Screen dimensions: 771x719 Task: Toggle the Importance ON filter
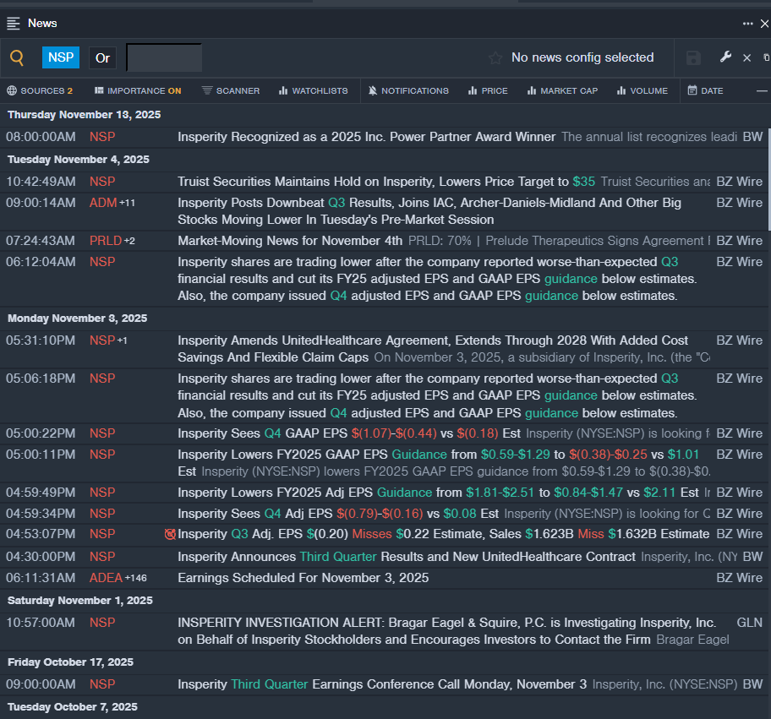coord(138,90)
